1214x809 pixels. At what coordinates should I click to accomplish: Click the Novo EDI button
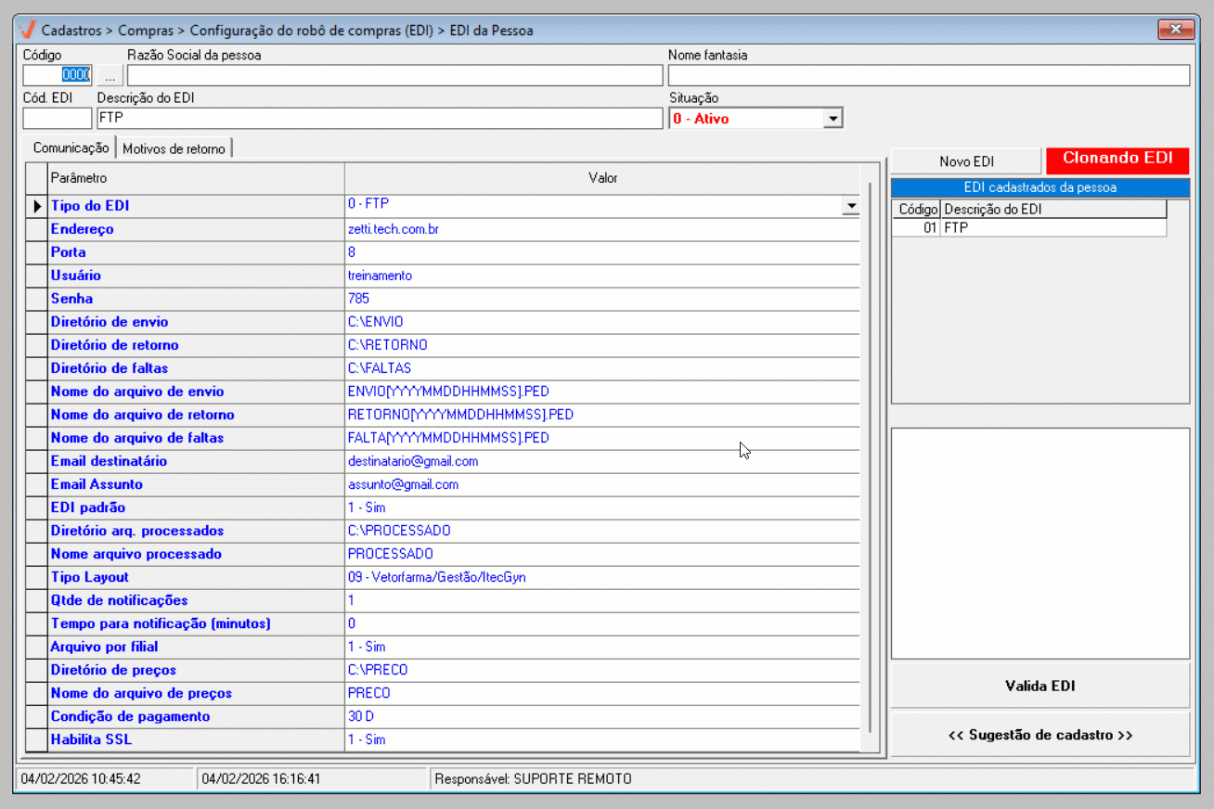966,161
